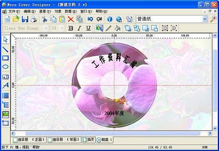Open the 编辑 menu

pos(29,11)
